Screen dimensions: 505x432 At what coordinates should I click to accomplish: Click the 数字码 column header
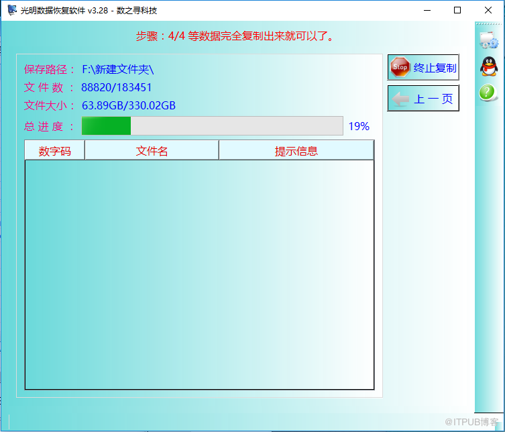click(55, 151)
